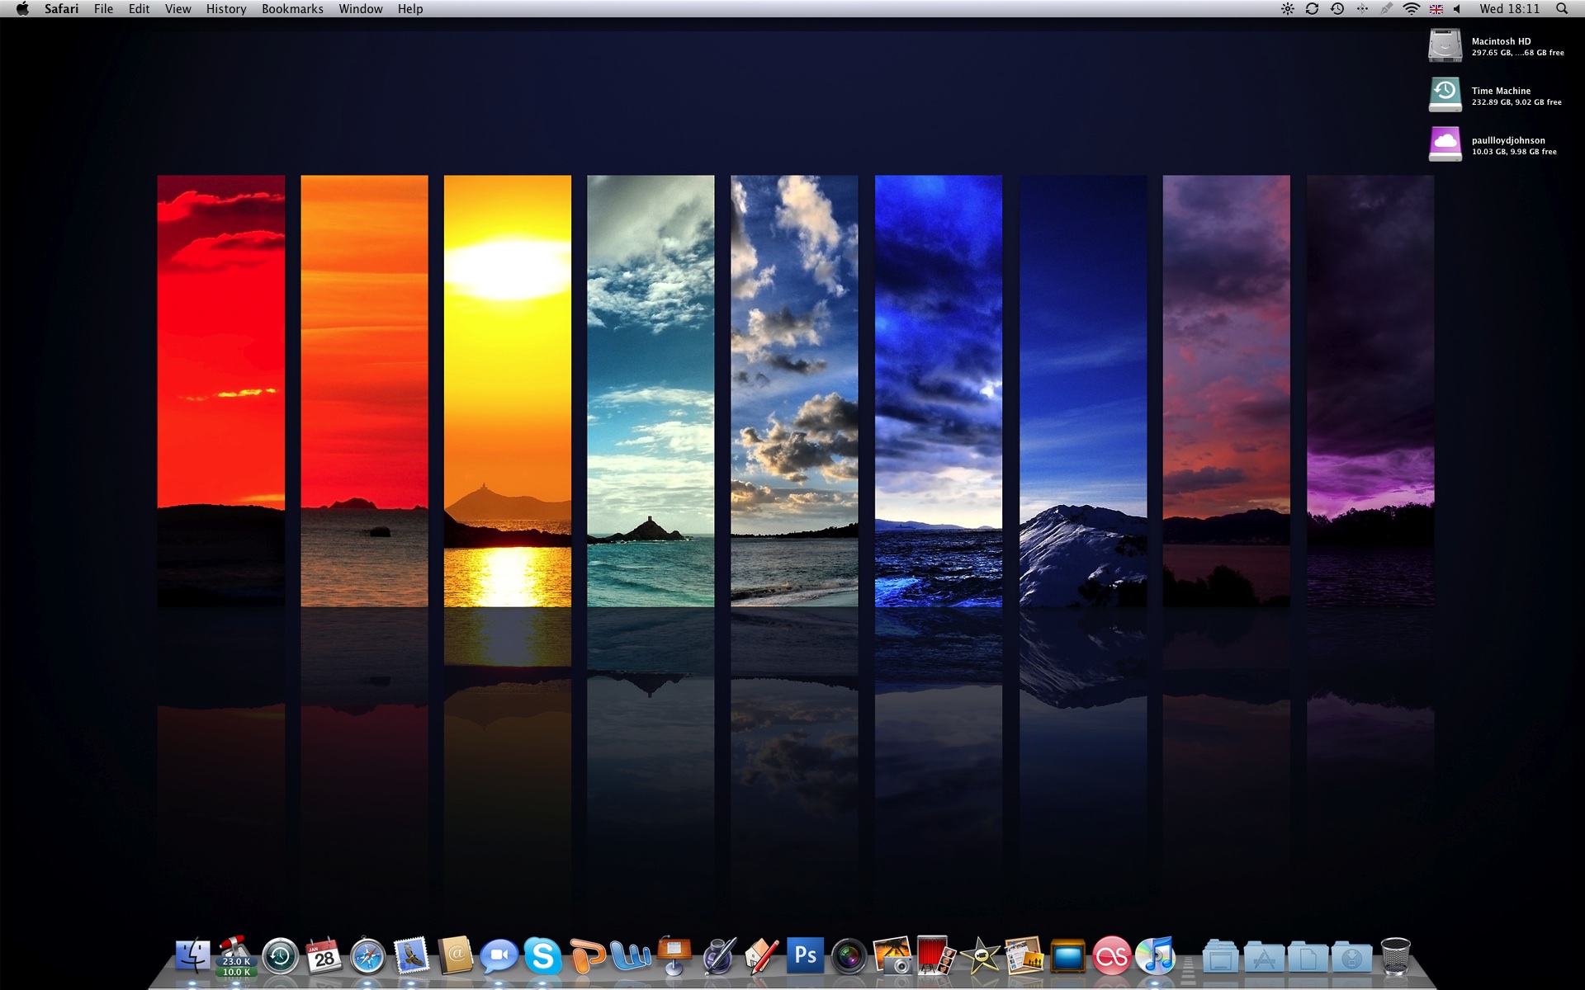This screenshot has height=990, width=1585.
Task: Open Skype from the Dock
Action: pos(542,956)
